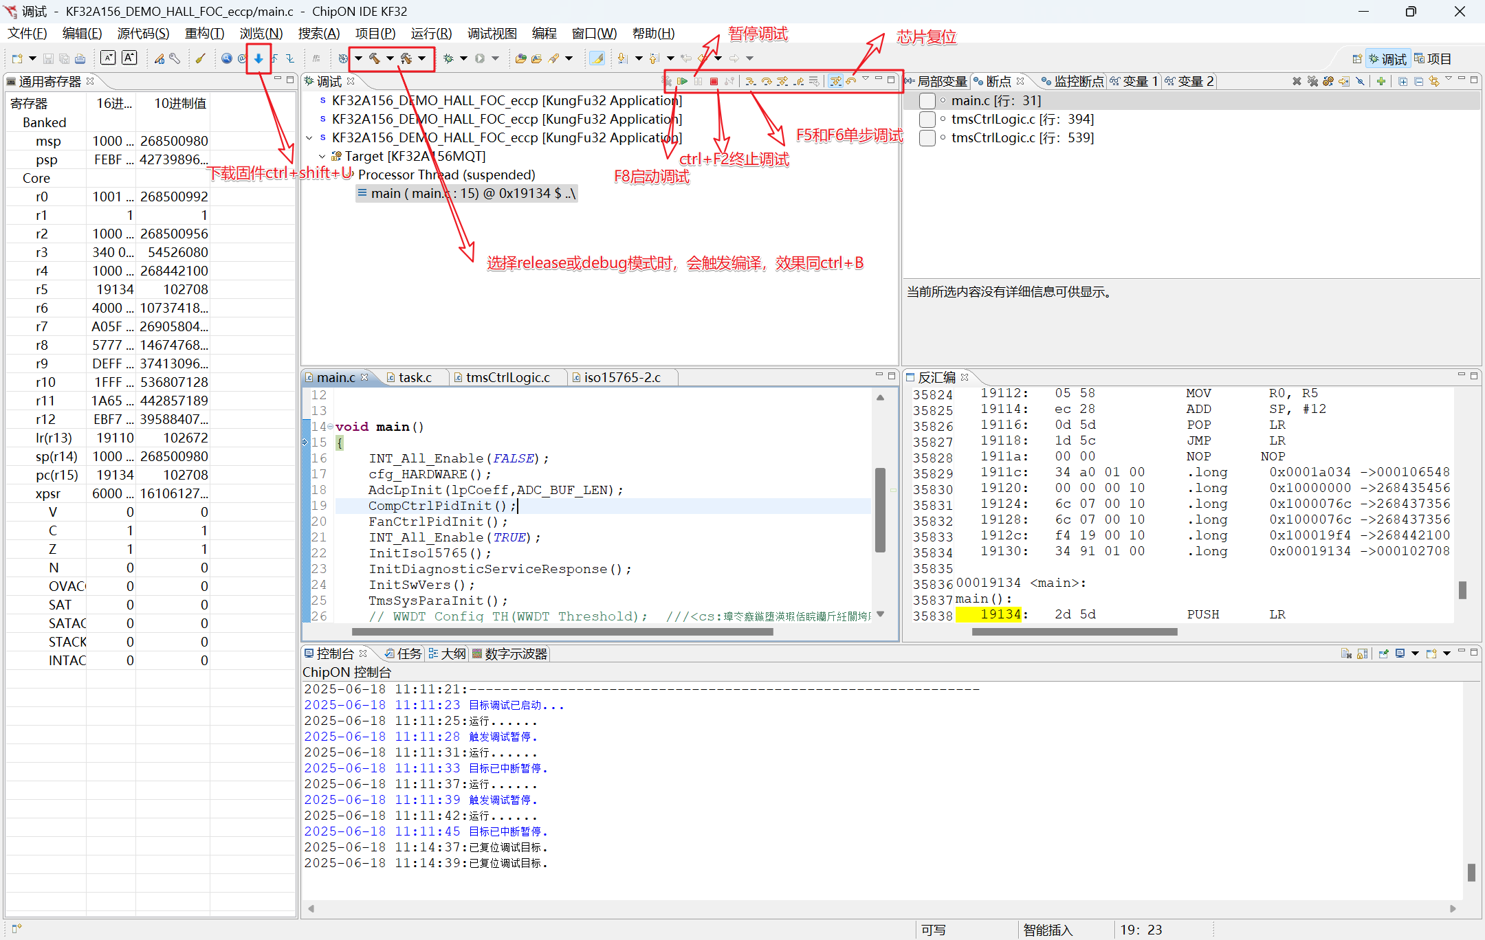The height and width of the screenshot is (940, 1485).
Task: Toggle tmsCtrlLogic.c line 539 breakpoint checkbox
Action: tap(927, 138)
